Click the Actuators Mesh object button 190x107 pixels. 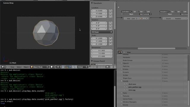point(170,14)
